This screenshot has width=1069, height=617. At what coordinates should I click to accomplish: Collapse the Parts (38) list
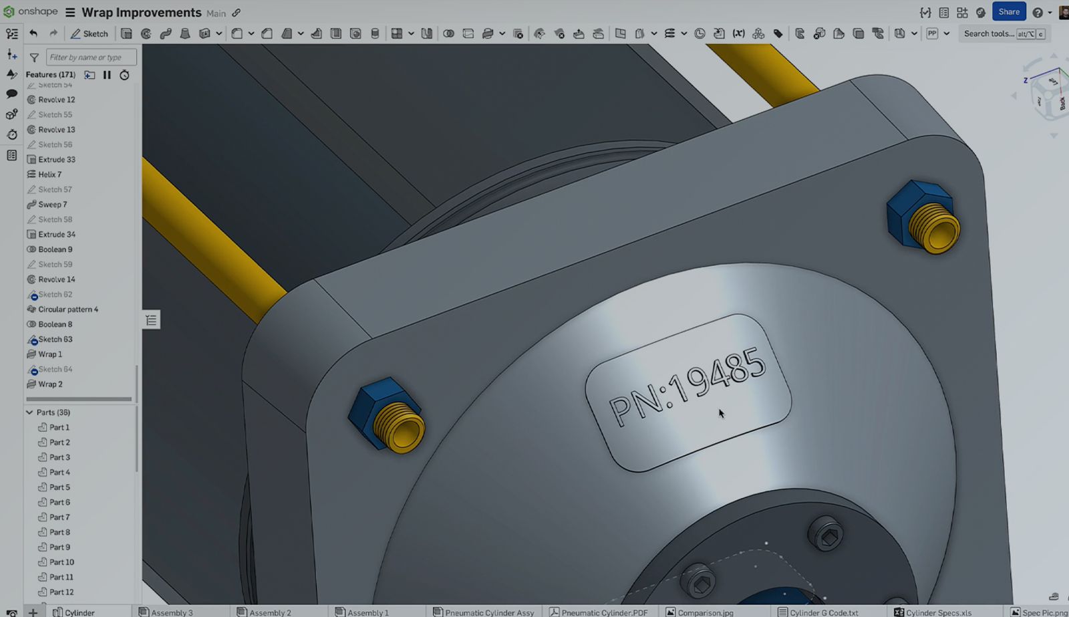click(x=29, y=412)
